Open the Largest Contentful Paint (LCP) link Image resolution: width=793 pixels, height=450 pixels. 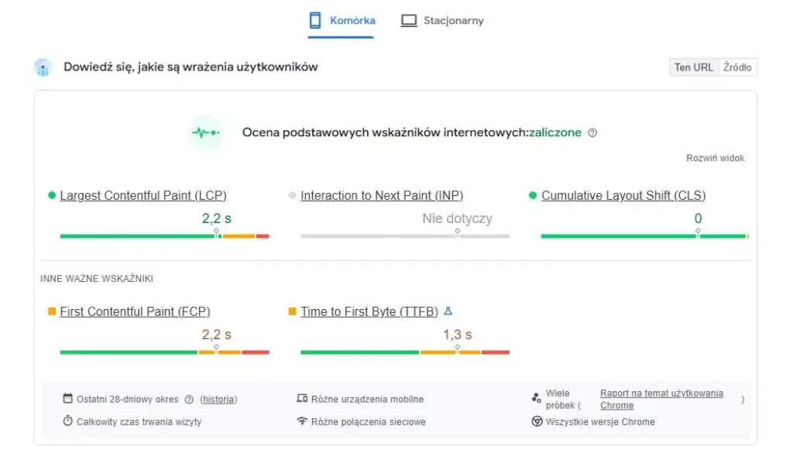point(143,196)
